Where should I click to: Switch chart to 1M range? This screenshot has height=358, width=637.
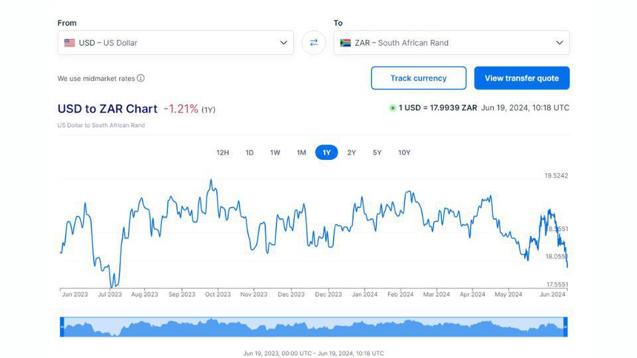(x=301, y=152)
